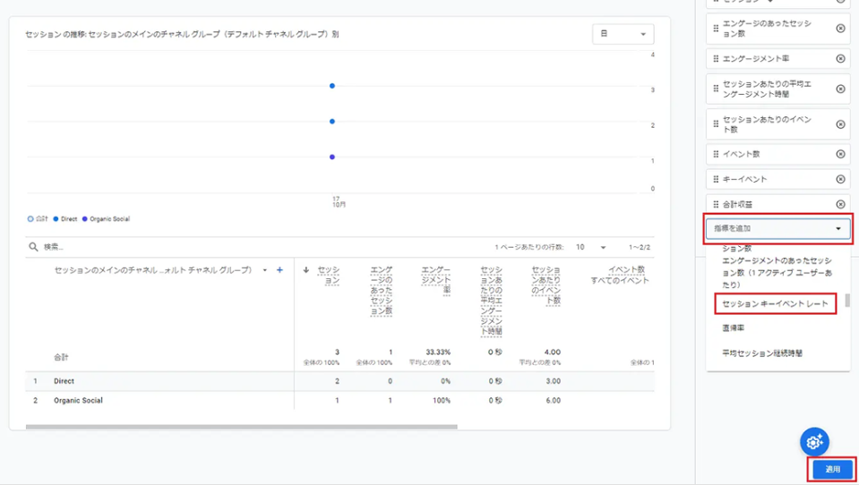859x485 pixels.
Task: Expand the primary dimension selector dropdown arrow
Action: tap(265, 270)
